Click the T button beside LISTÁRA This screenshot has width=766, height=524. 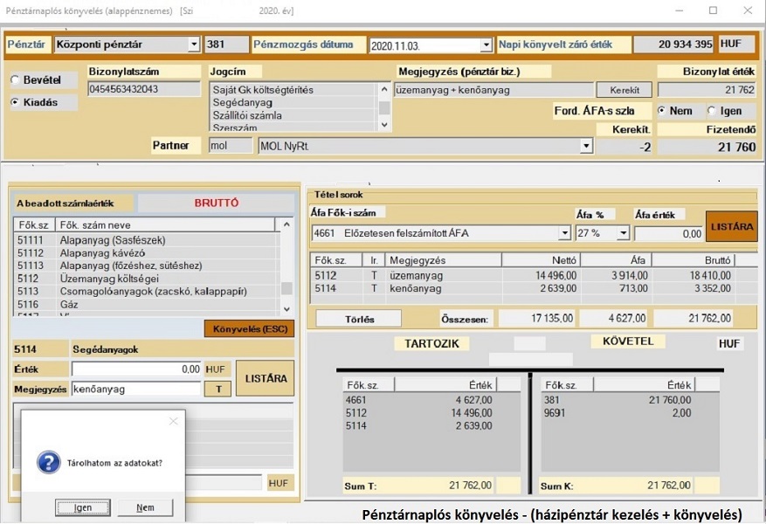pos(217,389)
